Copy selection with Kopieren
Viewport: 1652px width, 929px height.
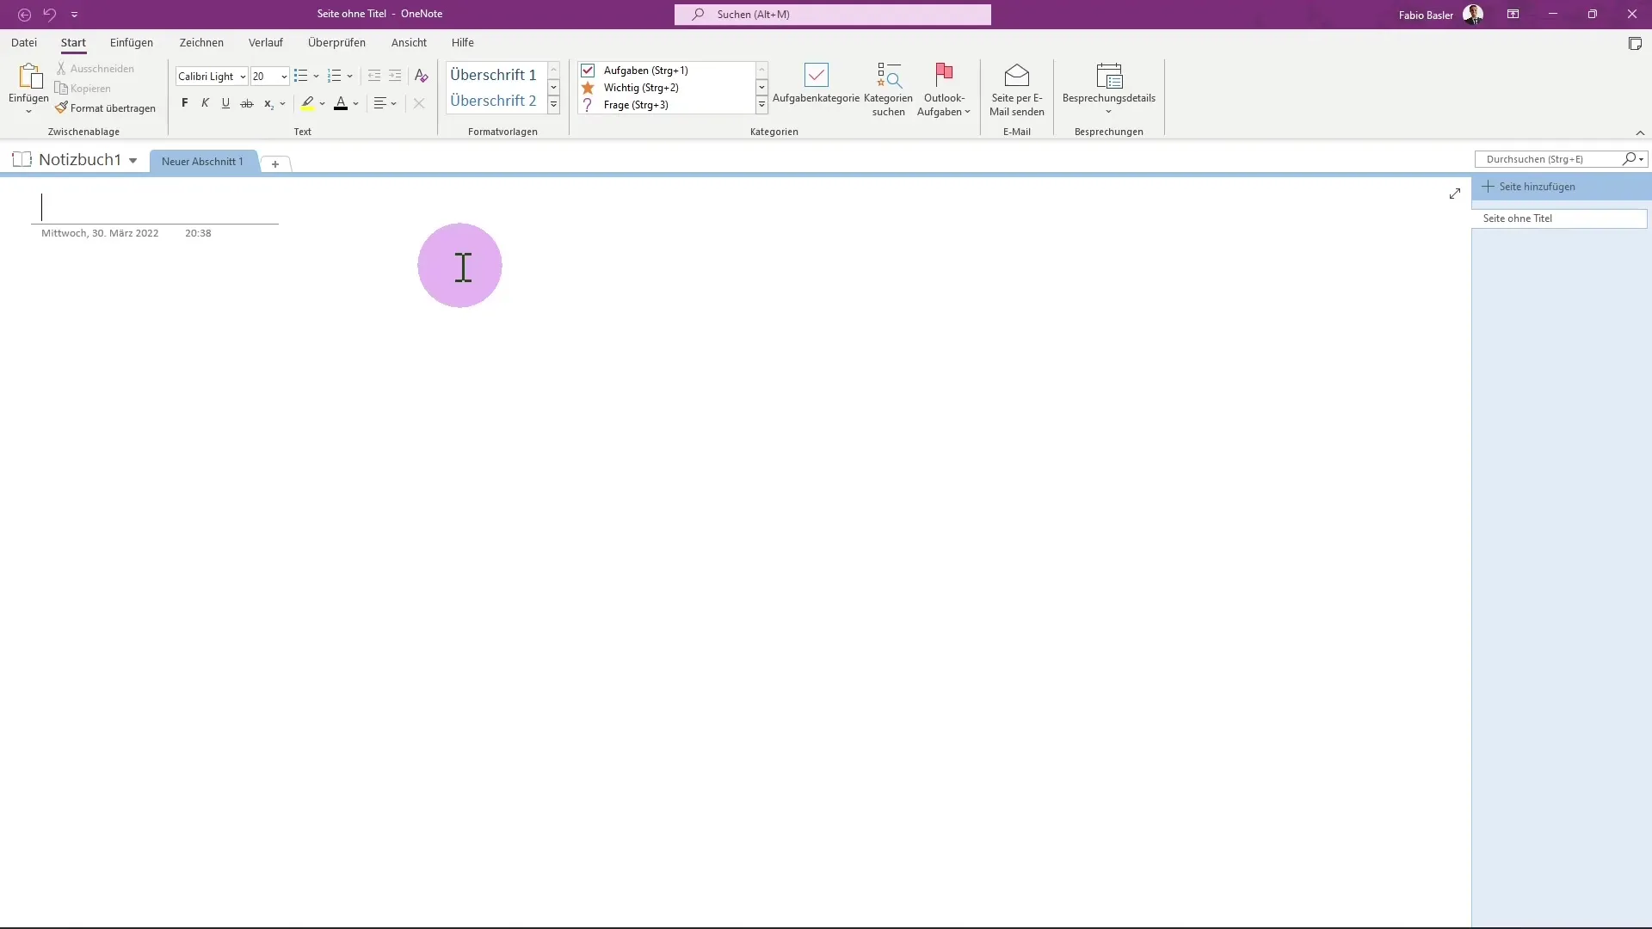(83, 89)
